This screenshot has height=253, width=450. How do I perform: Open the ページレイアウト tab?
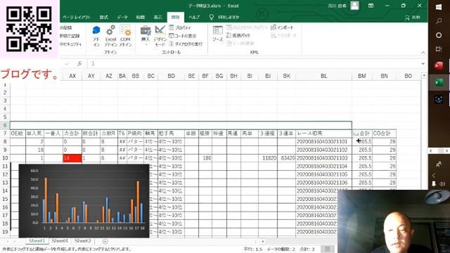click(x=77, y=17)
